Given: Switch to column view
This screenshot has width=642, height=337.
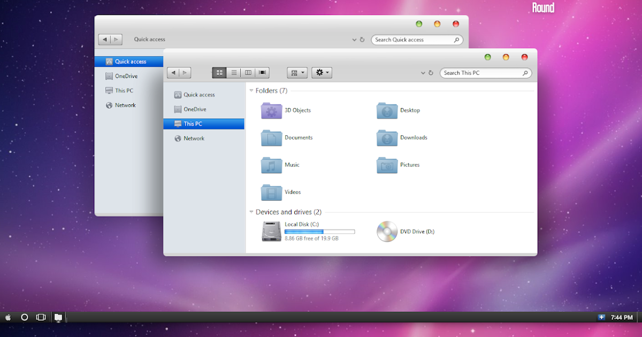Looking at the screenshot, I should pos(248,73).
